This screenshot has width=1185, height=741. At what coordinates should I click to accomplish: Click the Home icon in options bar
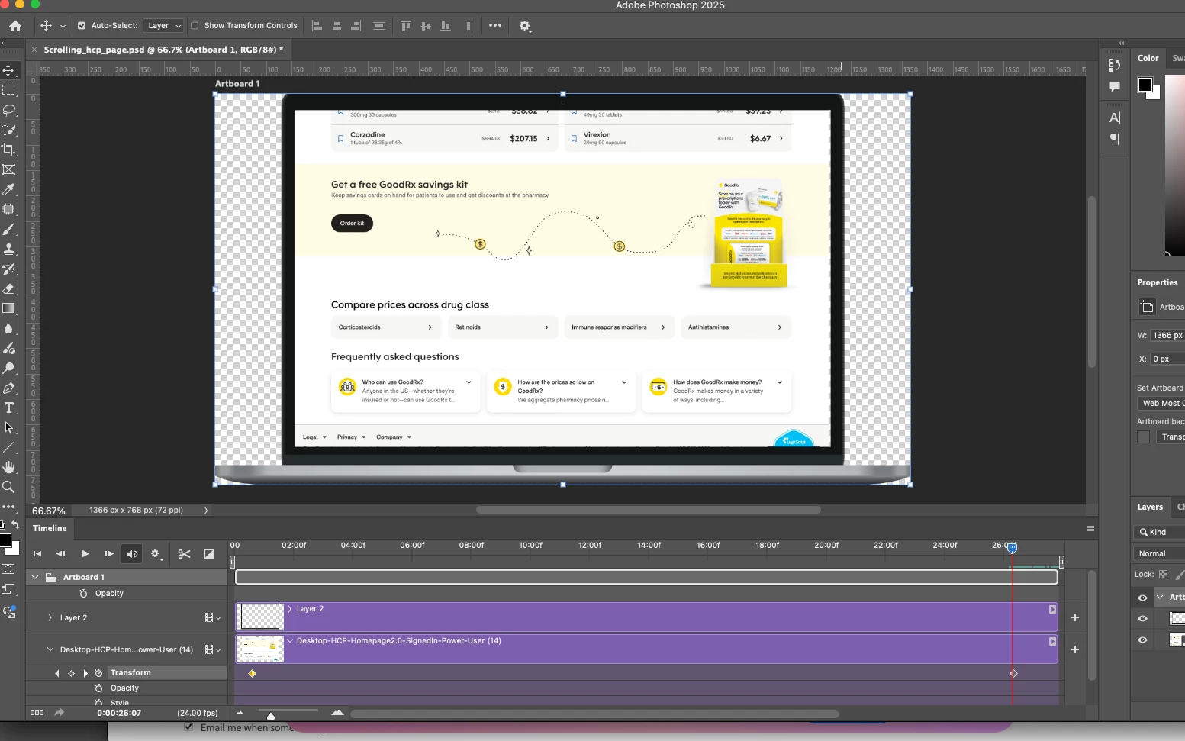[x=15, y=26]
